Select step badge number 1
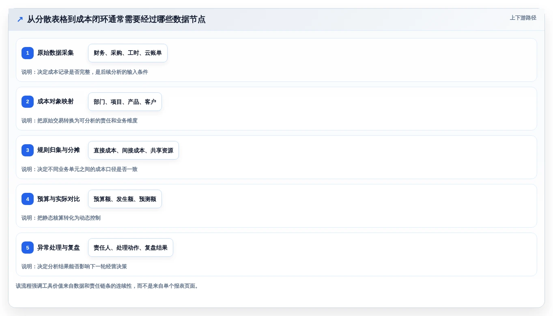This screenshot has height=316, width=553. coord(28,53)
